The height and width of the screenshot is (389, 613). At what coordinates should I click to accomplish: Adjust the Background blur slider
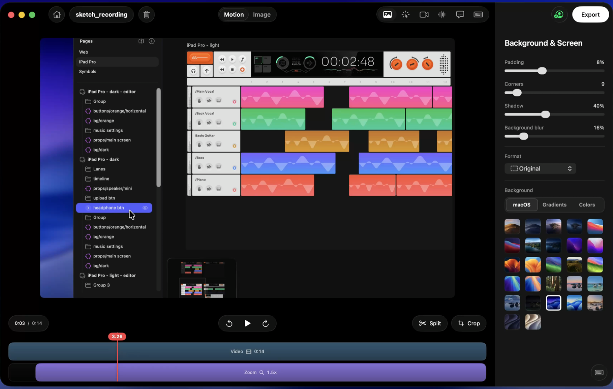click(524, 136)
